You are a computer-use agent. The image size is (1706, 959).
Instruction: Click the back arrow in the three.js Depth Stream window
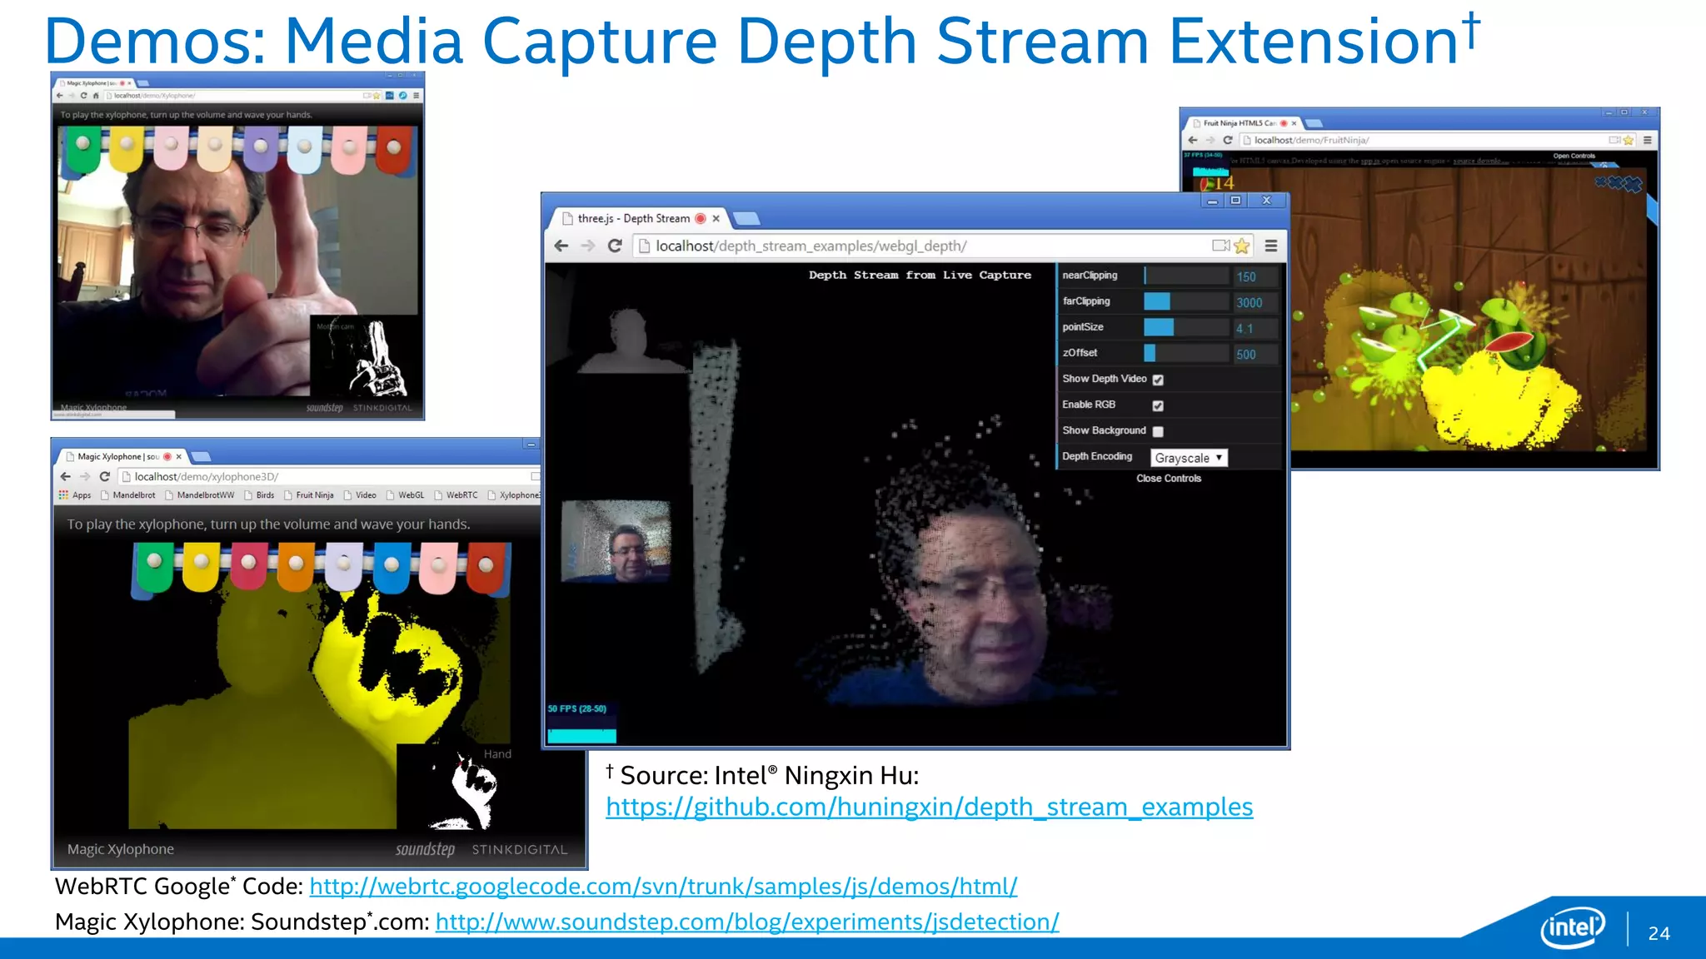click(561, 246)
